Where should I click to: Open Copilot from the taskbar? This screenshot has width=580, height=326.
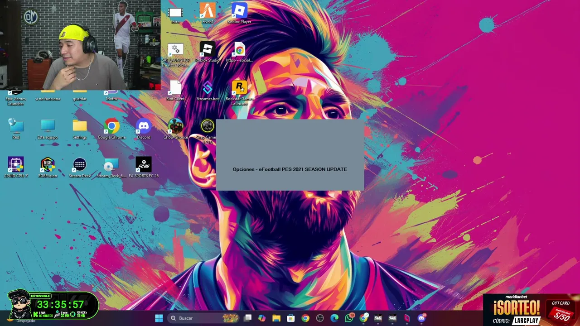point(262,318)
